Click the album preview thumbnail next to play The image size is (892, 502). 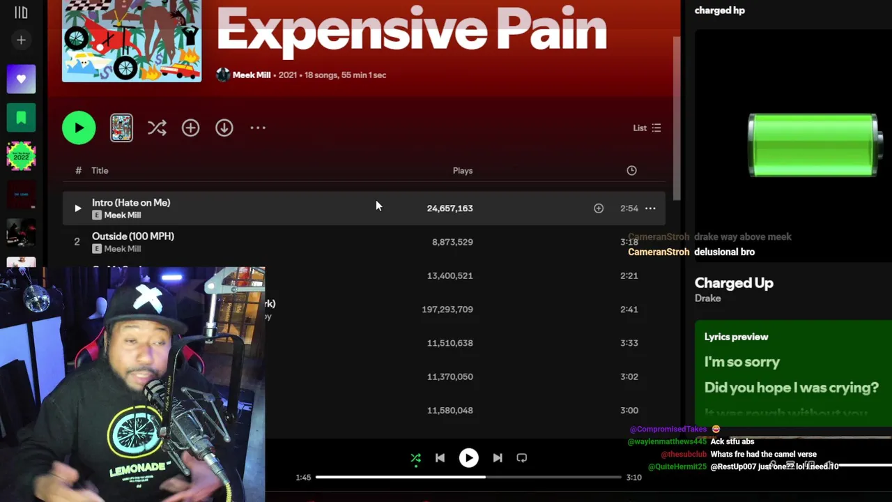tap(121, 128)
